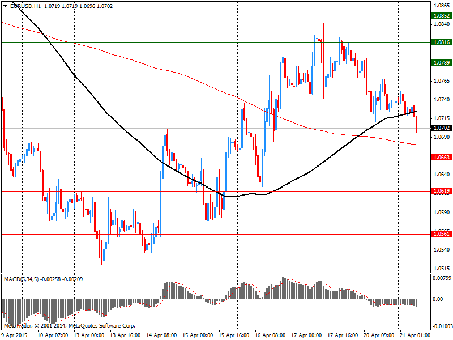
Task: Click the 1.0540 value on price scale
Action: point(442,250)
